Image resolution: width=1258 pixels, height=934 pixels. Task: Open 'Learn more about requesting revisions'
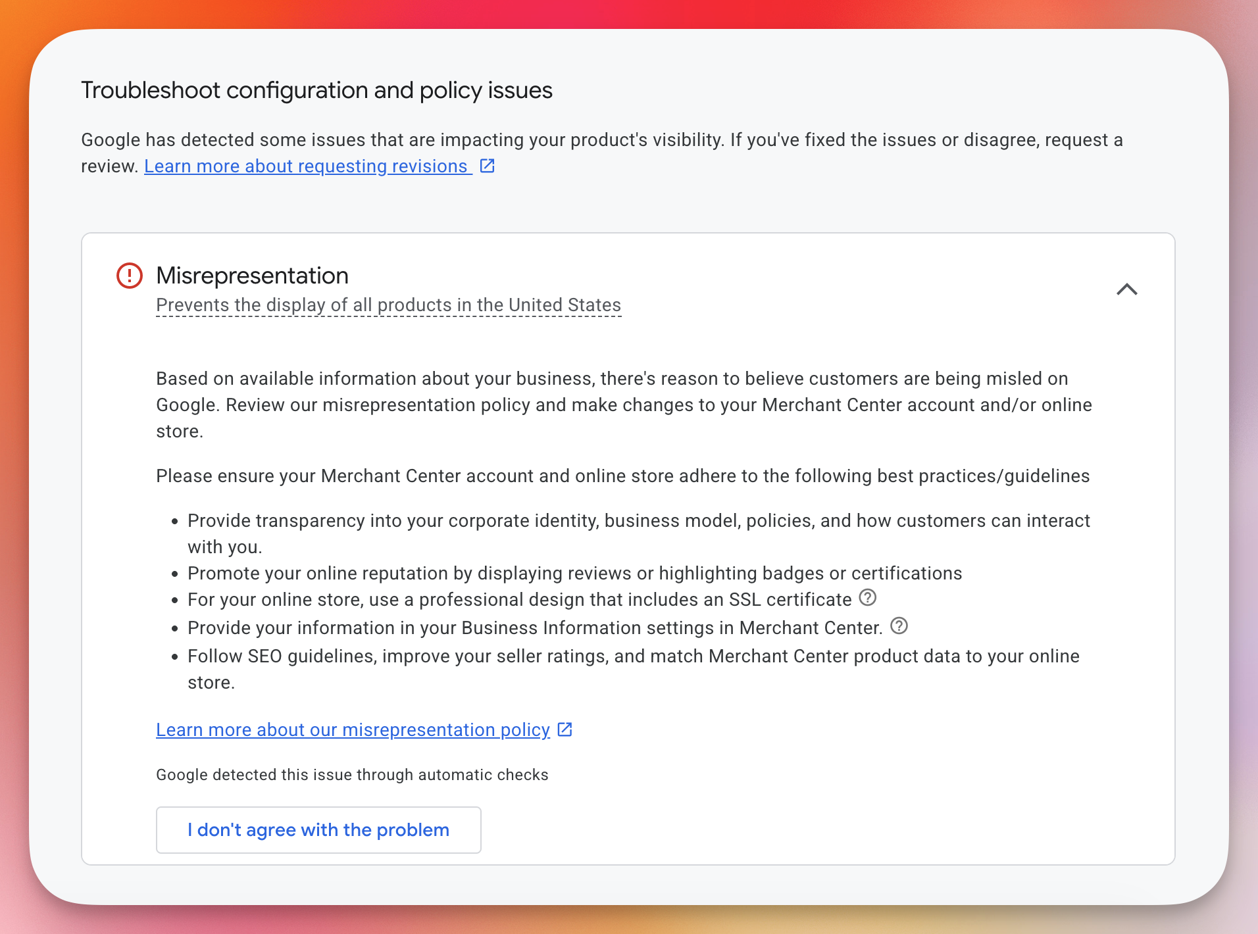[308, 166]
